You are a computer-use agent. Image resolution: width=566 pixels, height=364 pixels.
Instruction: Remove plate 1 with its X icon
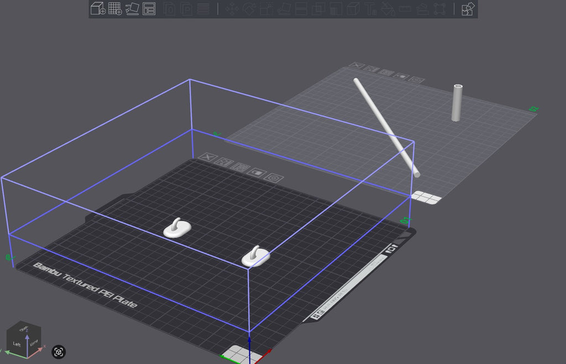[x=208, y=157]
